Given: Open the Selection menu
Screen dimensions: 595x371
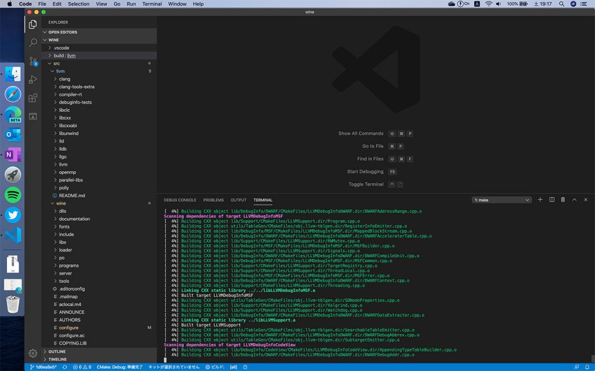Looking at the screenshot, I should coord(78,4).
